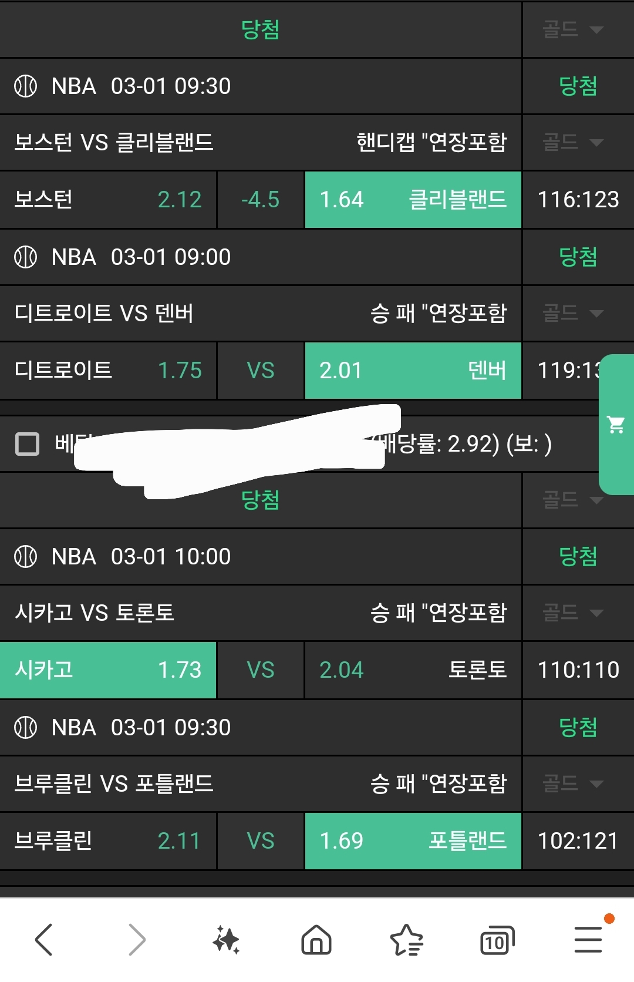634x982 pixels.
Task: Expand the topmost 골드 dropdown
Action: (572, 29)
